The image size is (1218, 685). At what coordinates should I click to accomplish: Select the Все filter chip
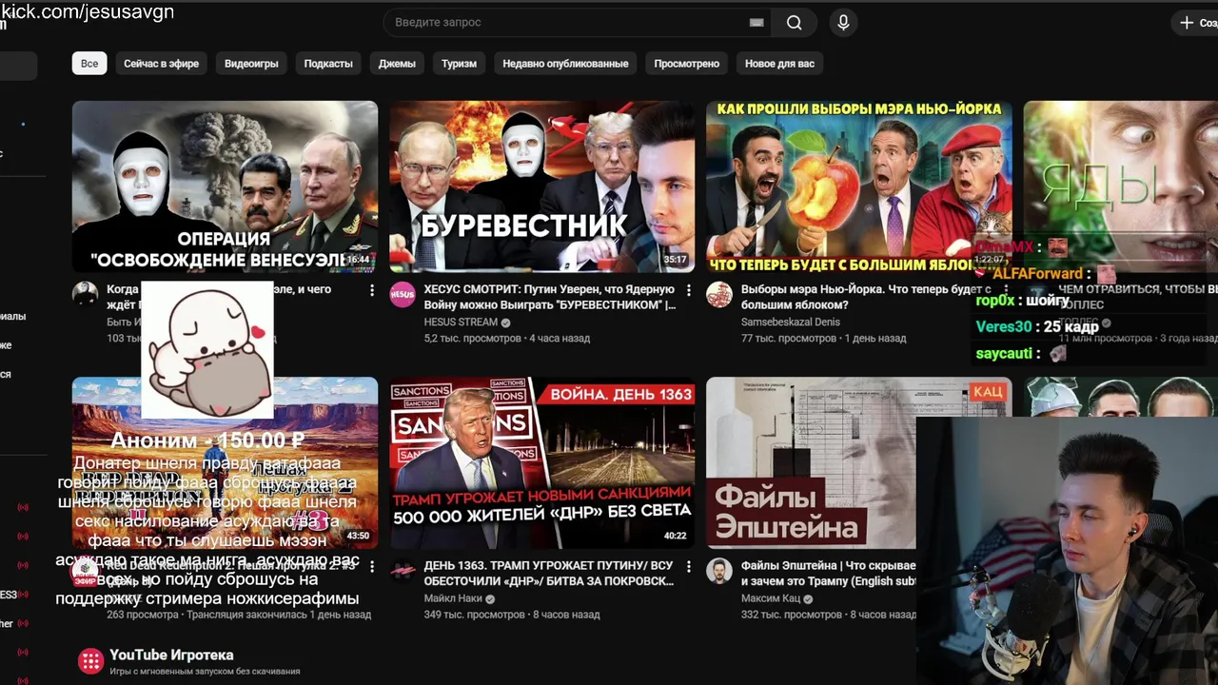pos(89,64)
